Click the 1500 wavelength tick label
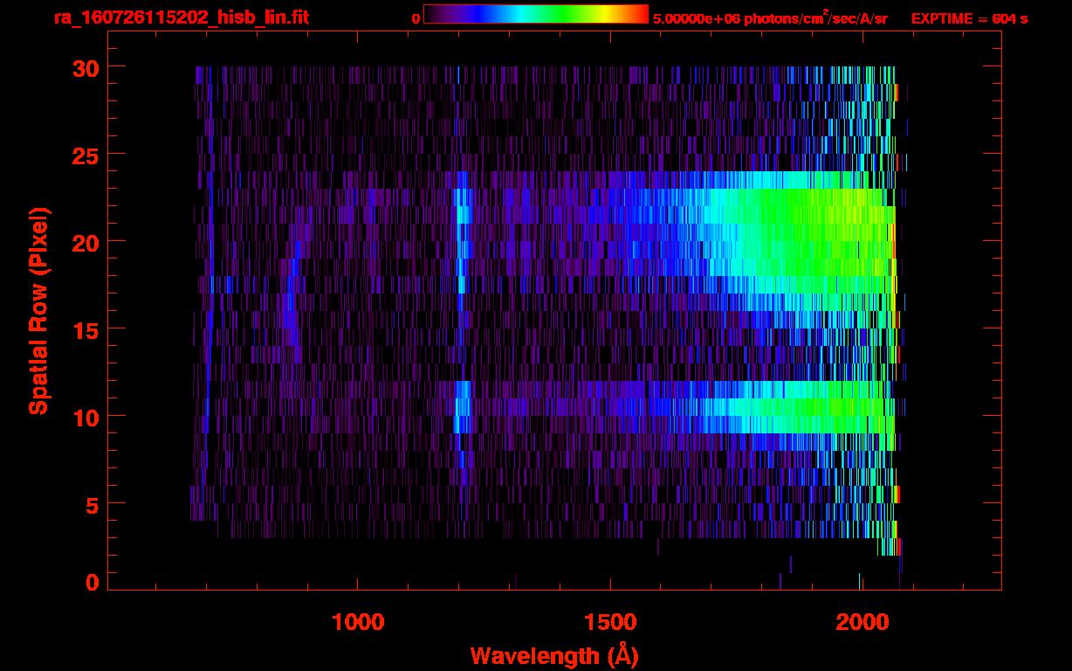The image size is (1072, 671). click(609, 622)
